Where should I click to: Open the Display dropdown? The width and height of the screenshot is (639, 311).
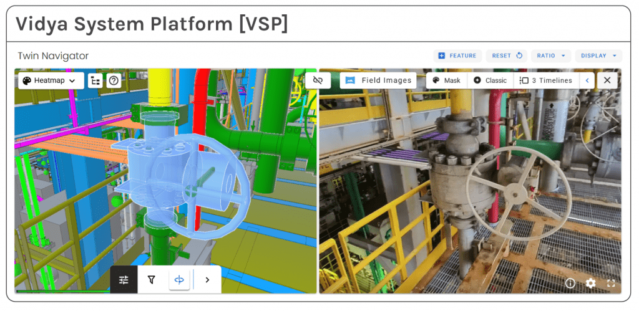(598, 55)
